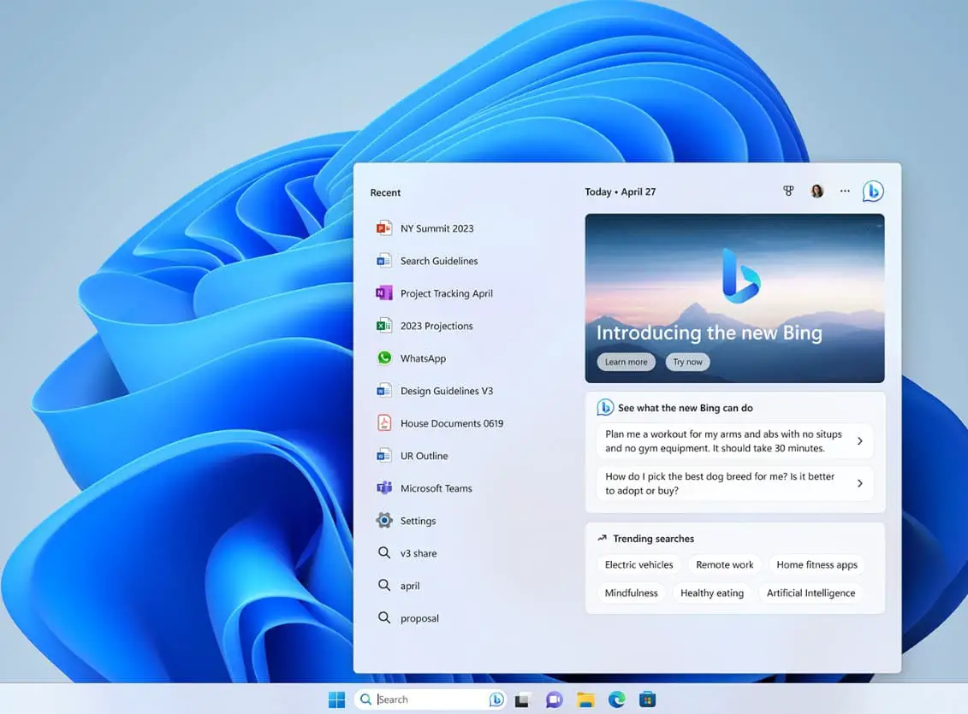The height and width of the screenshot is (714, 968).
Task: Open NY Summit 2023 recent file
Action: pyautogui.click(x=436, y=228)
